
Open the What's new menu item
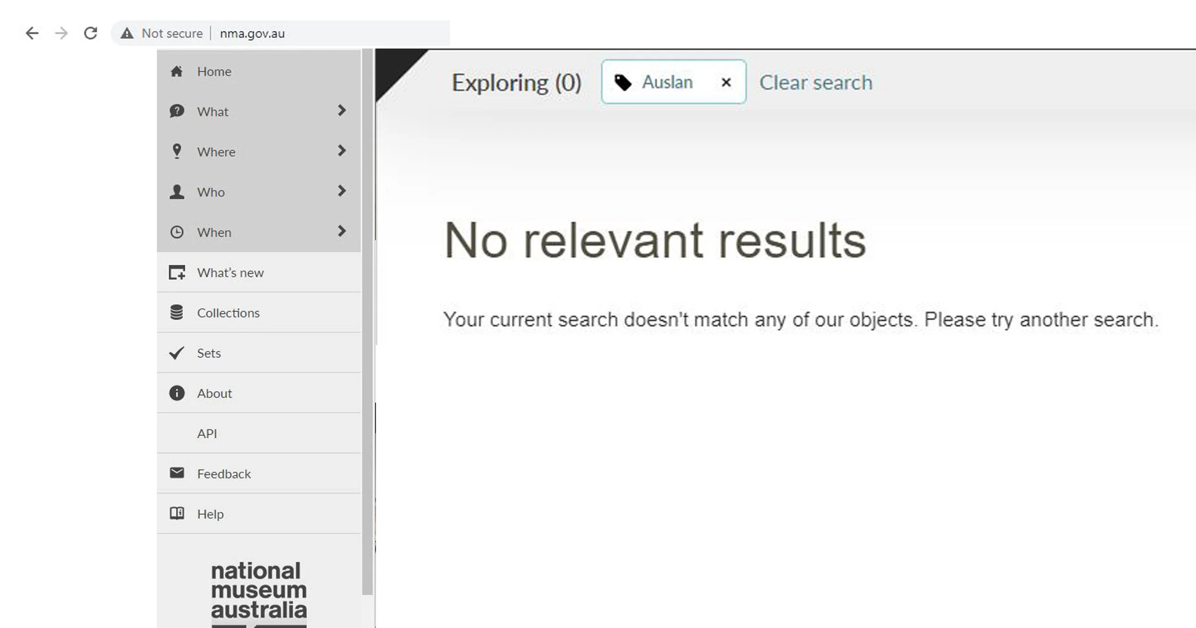[x=230, y=272]
